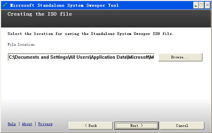Image resolution: width=212 pixels, height=133 pixels.
Task: Open the Browse dialog for ISO location
Action: tap(180, 57)
